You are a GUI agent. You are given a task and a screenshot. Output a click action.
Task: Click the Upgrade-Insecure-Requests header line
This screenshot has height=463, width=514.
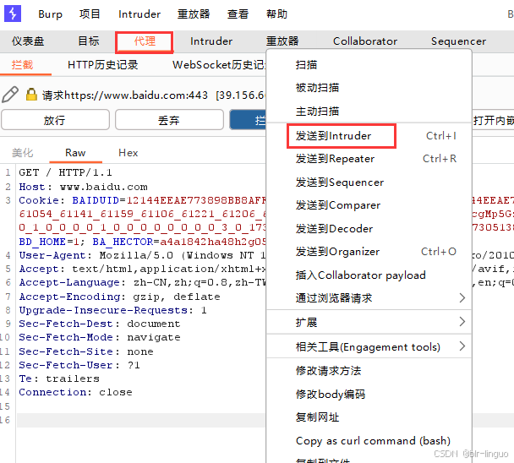[112, 310]
